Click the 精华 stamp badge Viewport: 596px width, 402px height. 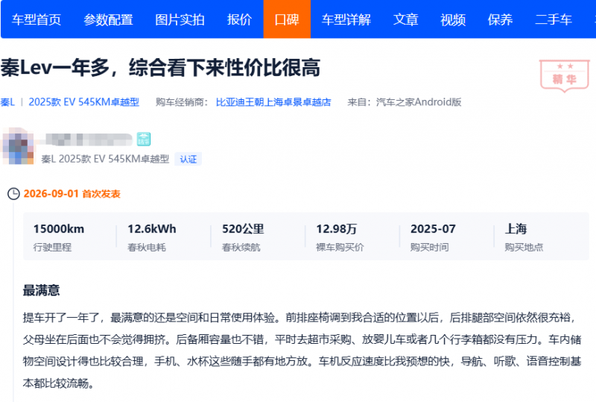click(565, 76)
